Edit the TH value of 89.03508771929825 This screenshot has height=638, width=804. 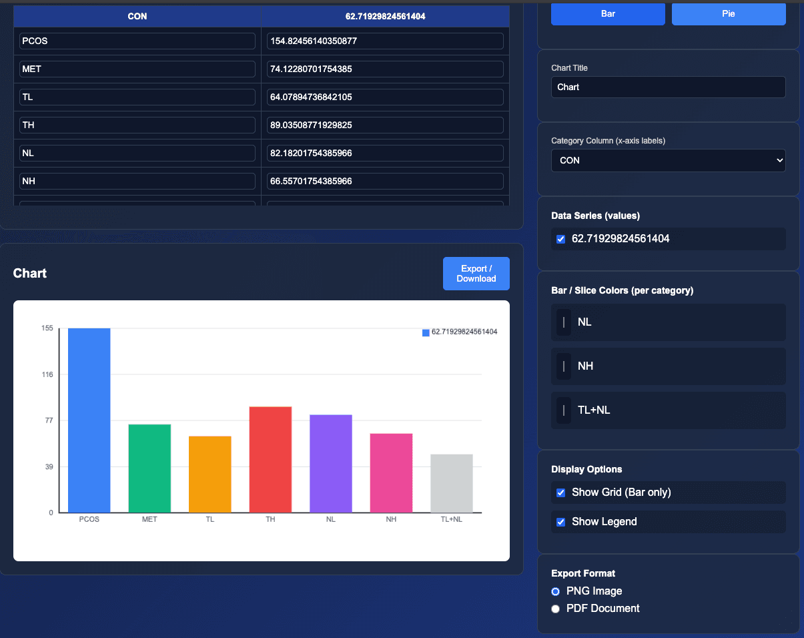[x=385, y=125]
